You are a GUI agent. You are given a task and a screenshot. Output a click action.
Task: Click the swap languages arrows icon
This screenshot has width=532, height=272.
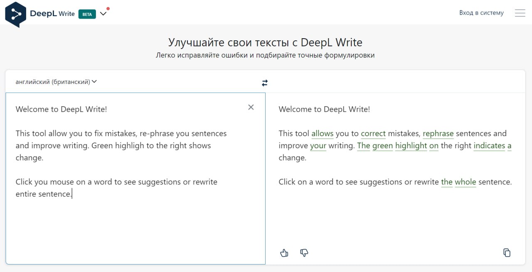pyautogui.click(x=265, y=83)
